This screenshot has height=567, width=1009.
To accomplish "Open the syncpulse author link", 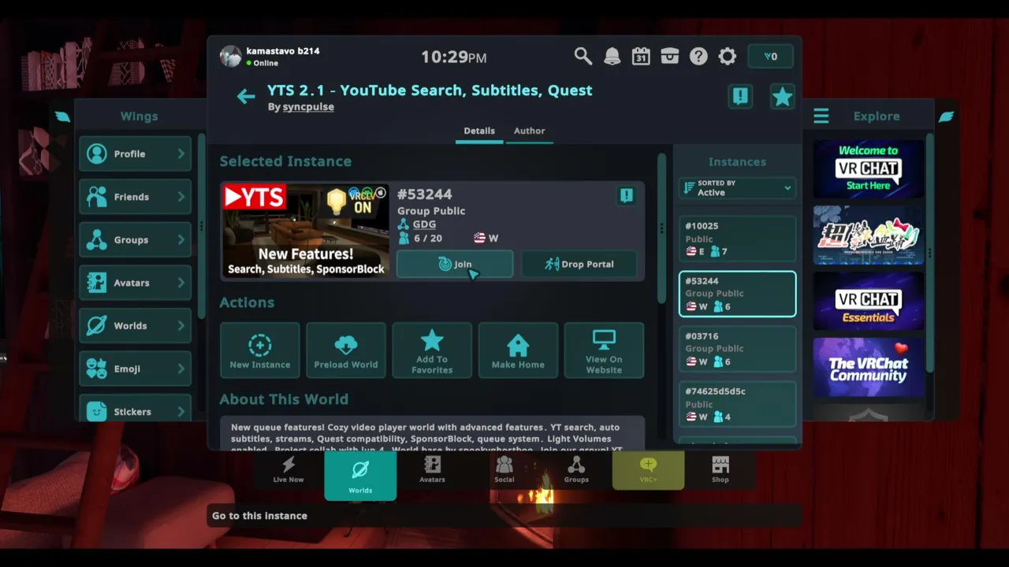I will [x=308, y=107].
